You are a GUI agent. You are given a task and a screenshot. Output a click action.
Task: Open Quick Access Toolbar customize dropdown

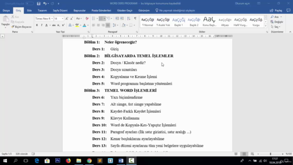coord(59,4)
